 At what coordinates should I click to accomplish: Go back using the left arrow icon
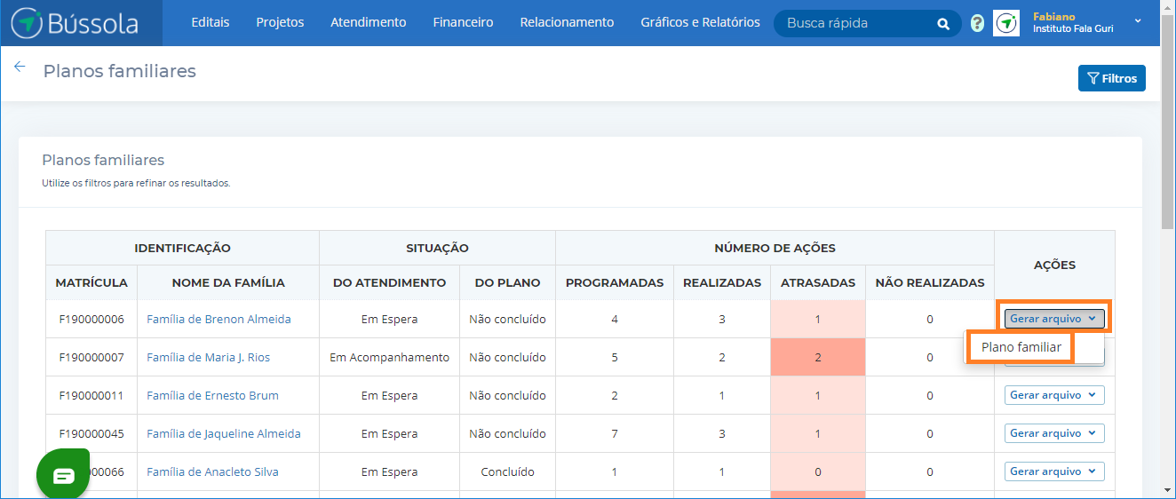click(x=20, y=67)
